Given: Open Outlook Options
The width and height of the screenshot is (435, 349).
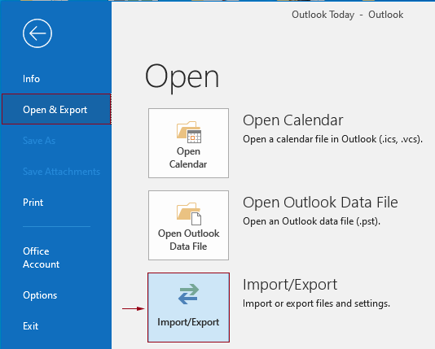Looking at the screenshot, I should pyautogui.click(x=40, y=295).
